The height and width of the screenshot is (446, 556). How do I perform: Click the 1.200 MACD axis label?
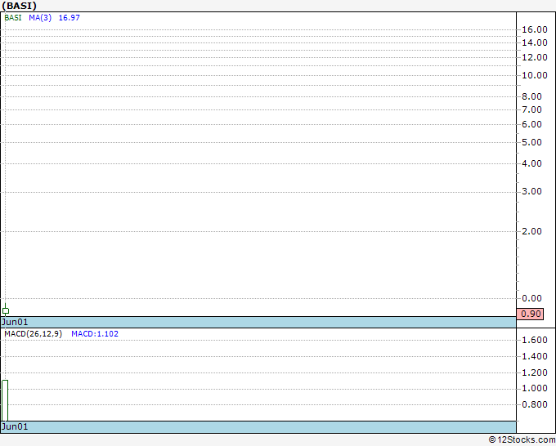(535, 372)
